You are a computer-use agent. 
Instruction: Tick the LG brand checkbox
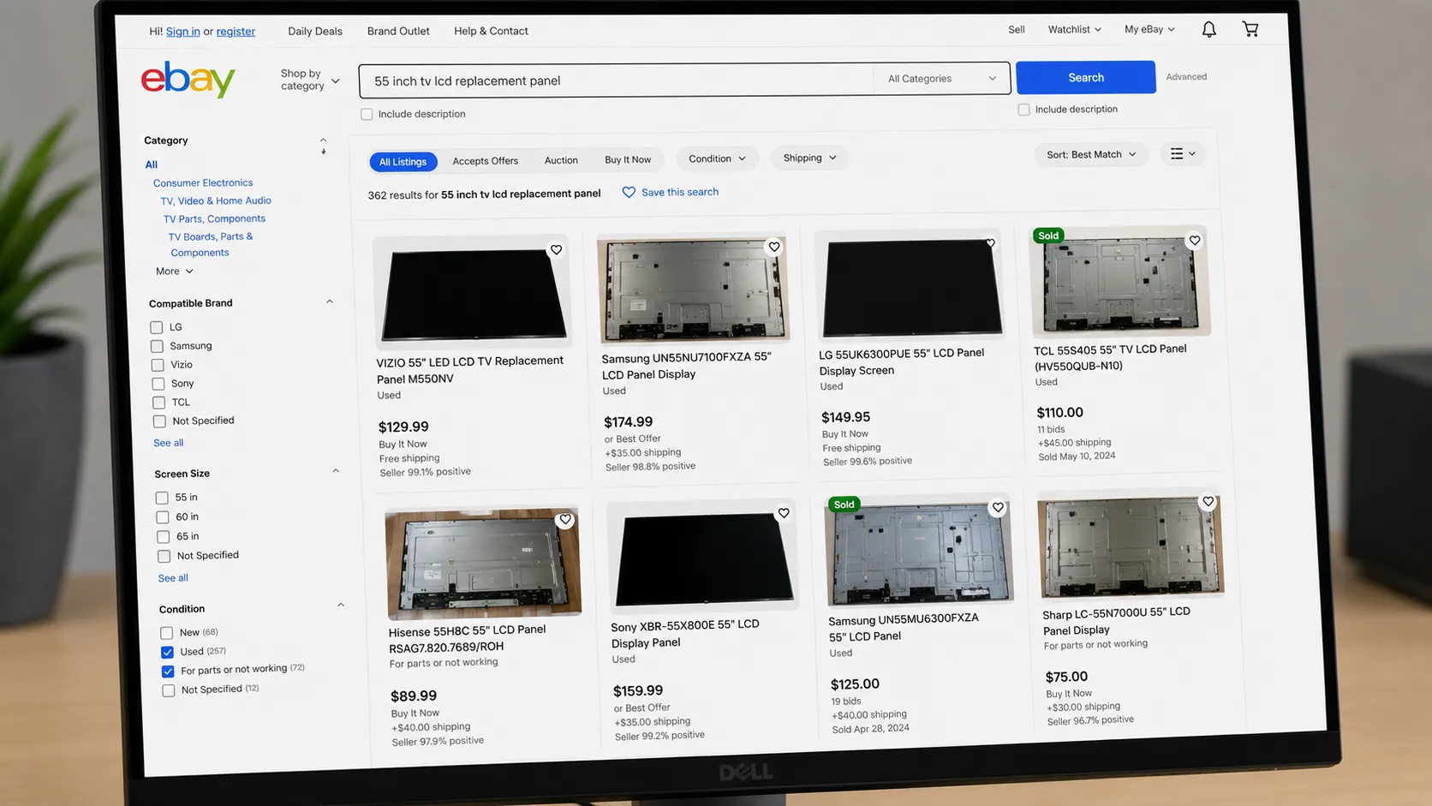pos(156,327)
